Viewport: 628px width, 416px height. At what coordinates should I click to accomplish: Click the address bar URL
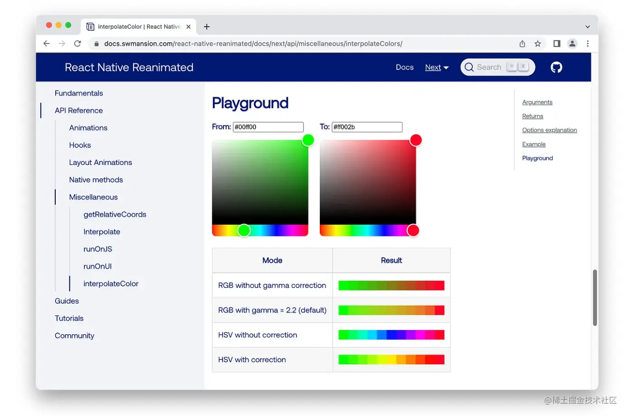(x=253, y=44)
